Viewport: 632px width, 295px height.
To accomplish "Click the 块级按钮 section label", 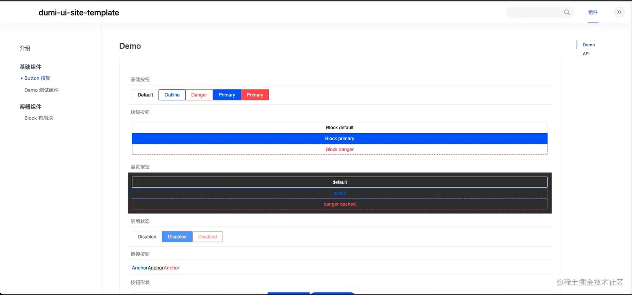I will pos(140,112).
